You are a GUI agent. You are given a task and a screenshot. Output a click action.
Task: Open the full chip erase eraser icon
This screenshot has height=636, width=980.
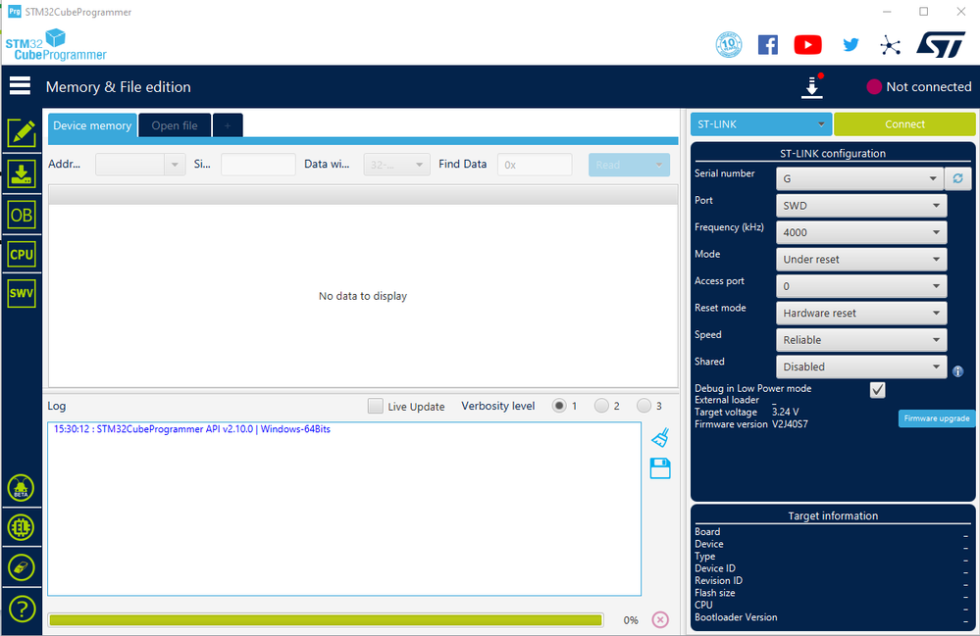click(22, 567)
